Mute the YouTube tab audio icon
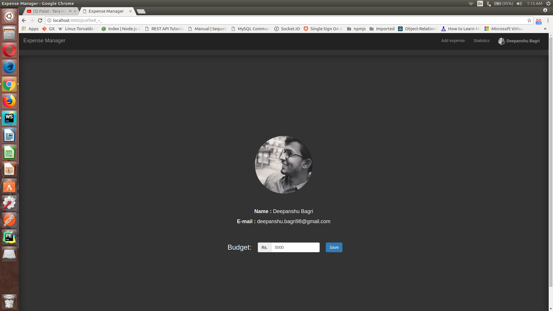 click(x=70, y=11)
